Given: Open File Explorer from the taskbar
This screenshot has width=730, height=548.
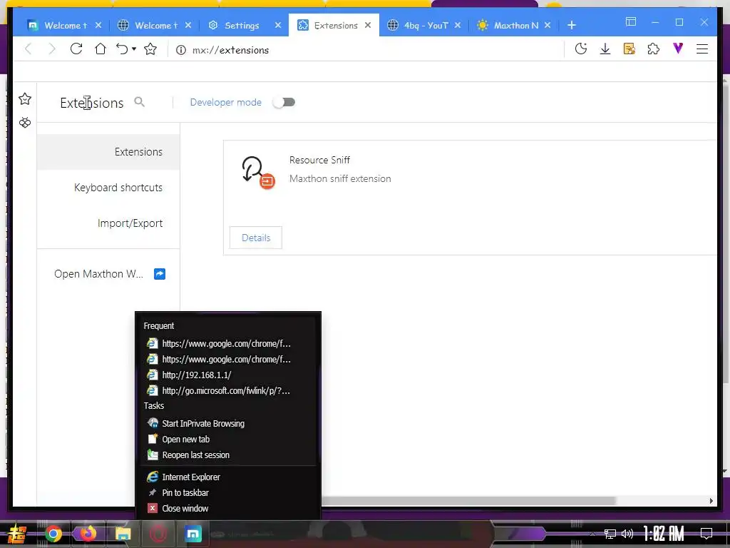Looking at the screenshot, I should point(123,534).
